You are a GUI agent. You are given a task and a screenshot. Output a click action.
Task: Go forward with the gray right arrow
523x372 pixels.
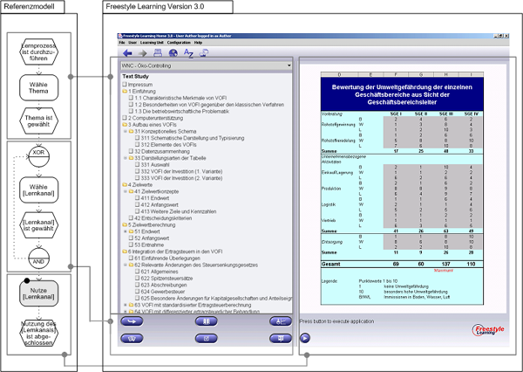[143, 52]
